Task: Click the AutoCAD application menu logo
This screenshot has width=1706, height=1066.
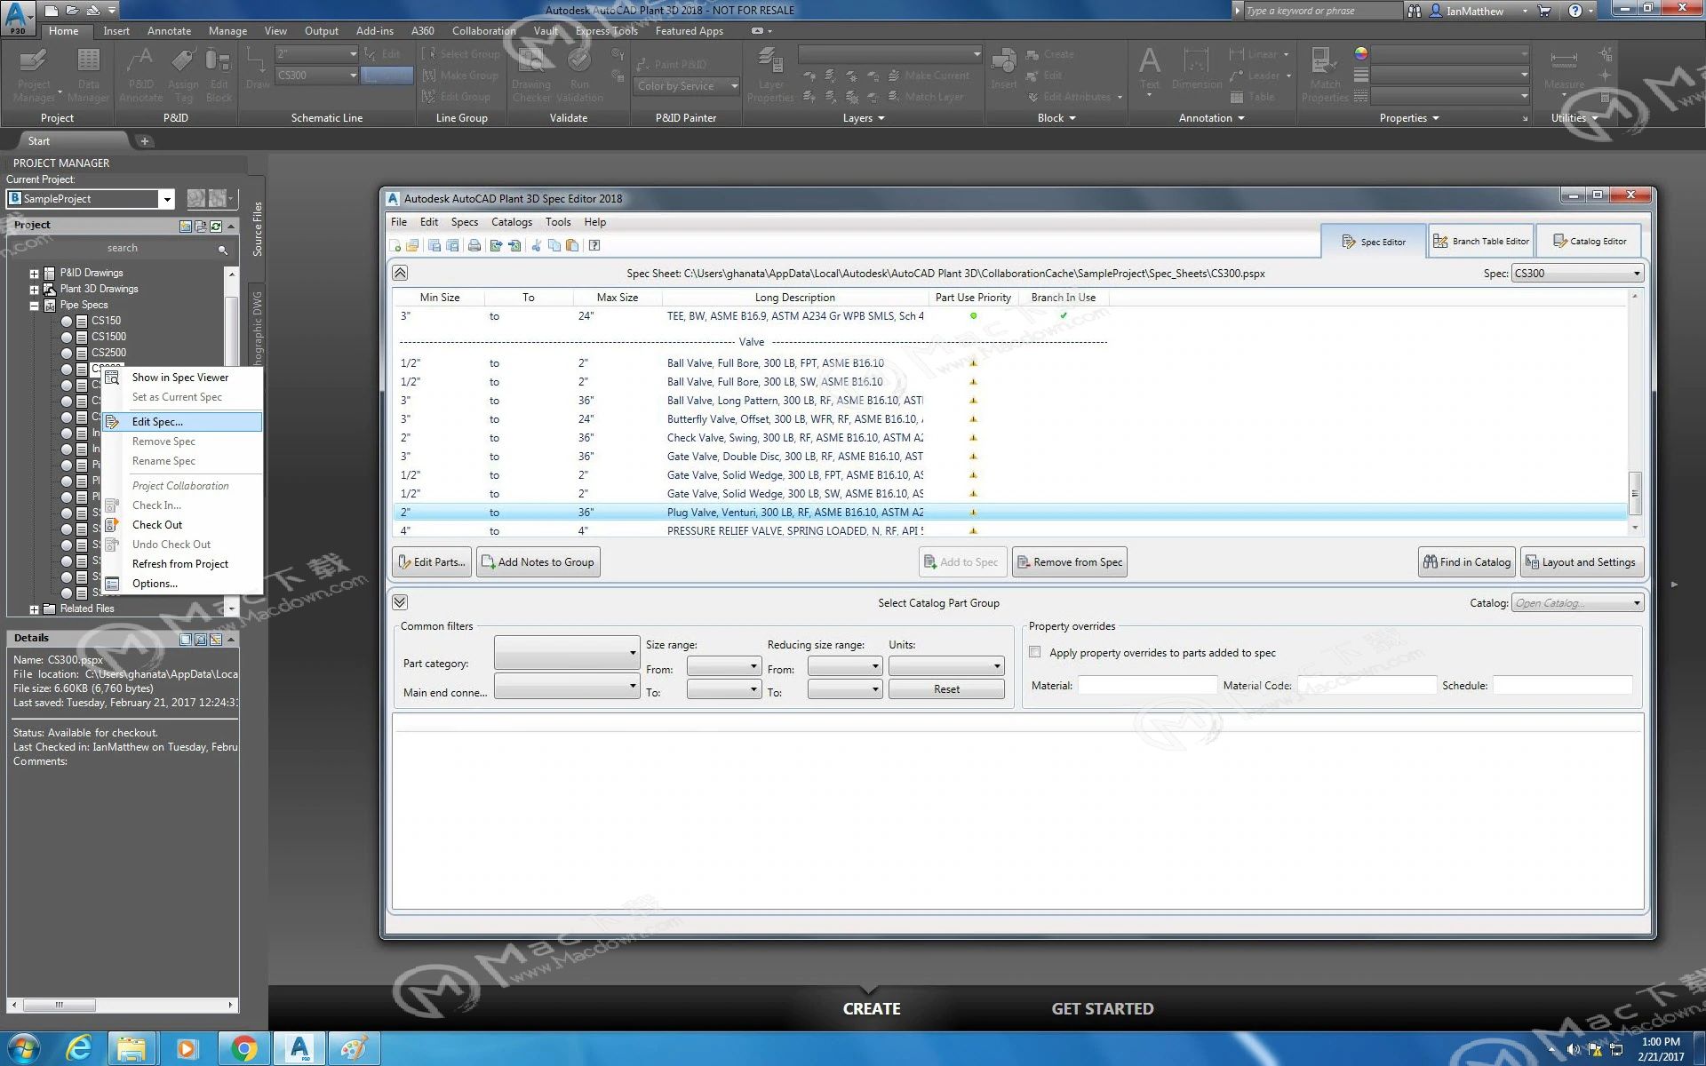Action: pyautogui.click(x=18, y=17)
